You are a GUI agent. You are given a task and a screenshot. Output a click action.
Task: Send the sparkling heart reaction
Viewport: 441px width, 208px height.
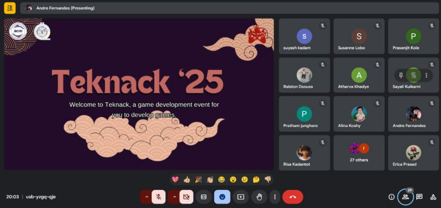pos(175,180)
